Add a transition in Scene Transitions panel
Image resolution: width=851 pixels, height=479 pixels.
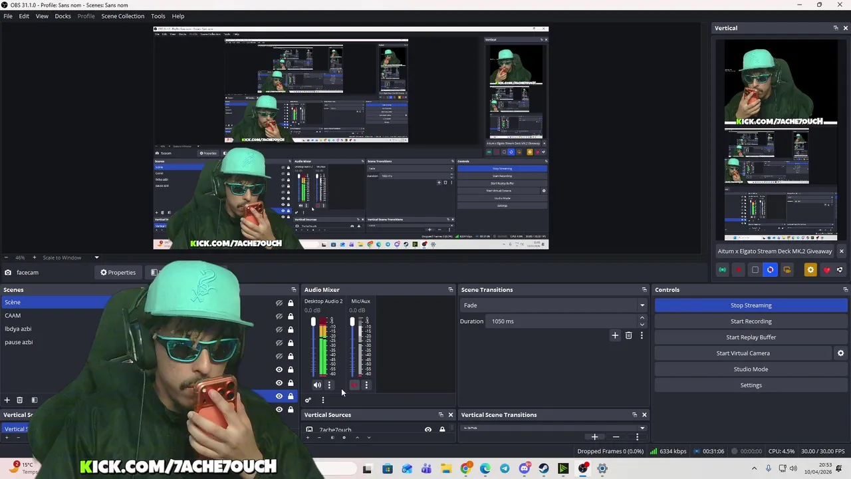(615, 335)
